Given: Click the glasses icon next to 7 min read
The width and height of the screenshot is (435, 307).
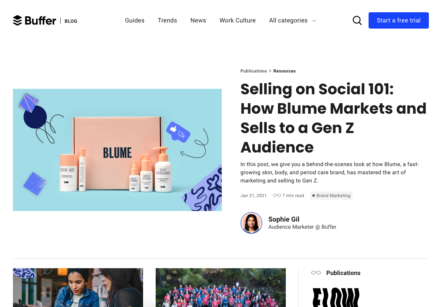Looking at the screenshot, I should [277, 195].
